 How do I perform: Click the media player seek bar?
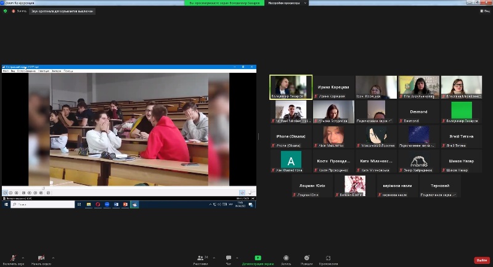pyautogui.click(x=123, y=187)
